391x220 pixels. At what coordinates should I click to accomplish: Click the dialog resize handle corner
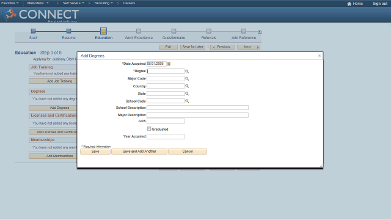click(321, 166)
